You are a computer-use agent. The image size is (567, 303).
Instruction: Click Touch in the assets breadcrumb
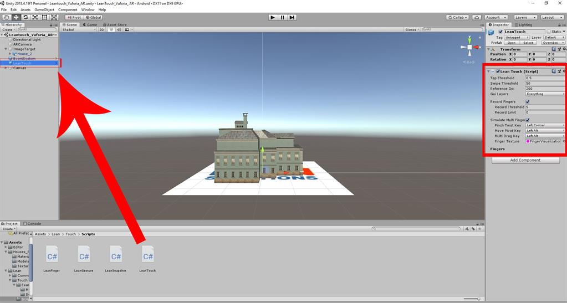70,234
